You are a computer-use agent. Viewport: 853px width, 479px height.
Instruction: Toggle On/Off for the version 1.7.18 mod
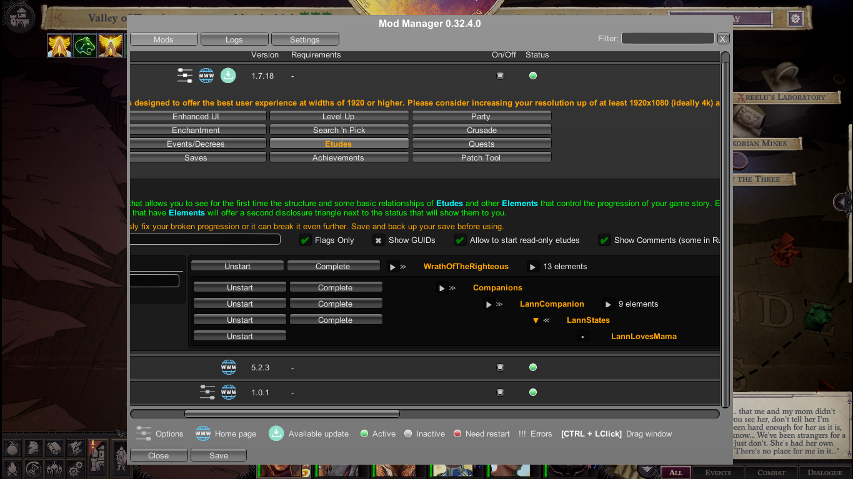pyautogui.click(x=500, y=76)
